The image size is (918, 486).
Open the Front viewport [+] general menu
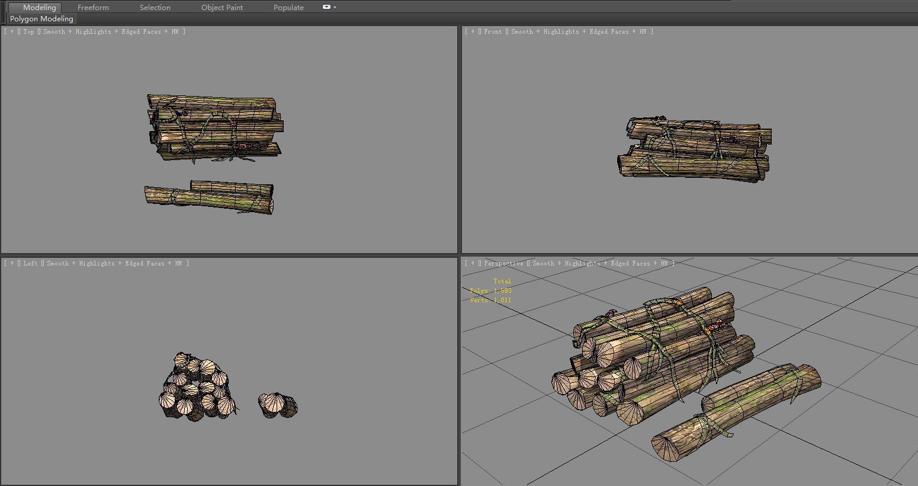[473, 31]
